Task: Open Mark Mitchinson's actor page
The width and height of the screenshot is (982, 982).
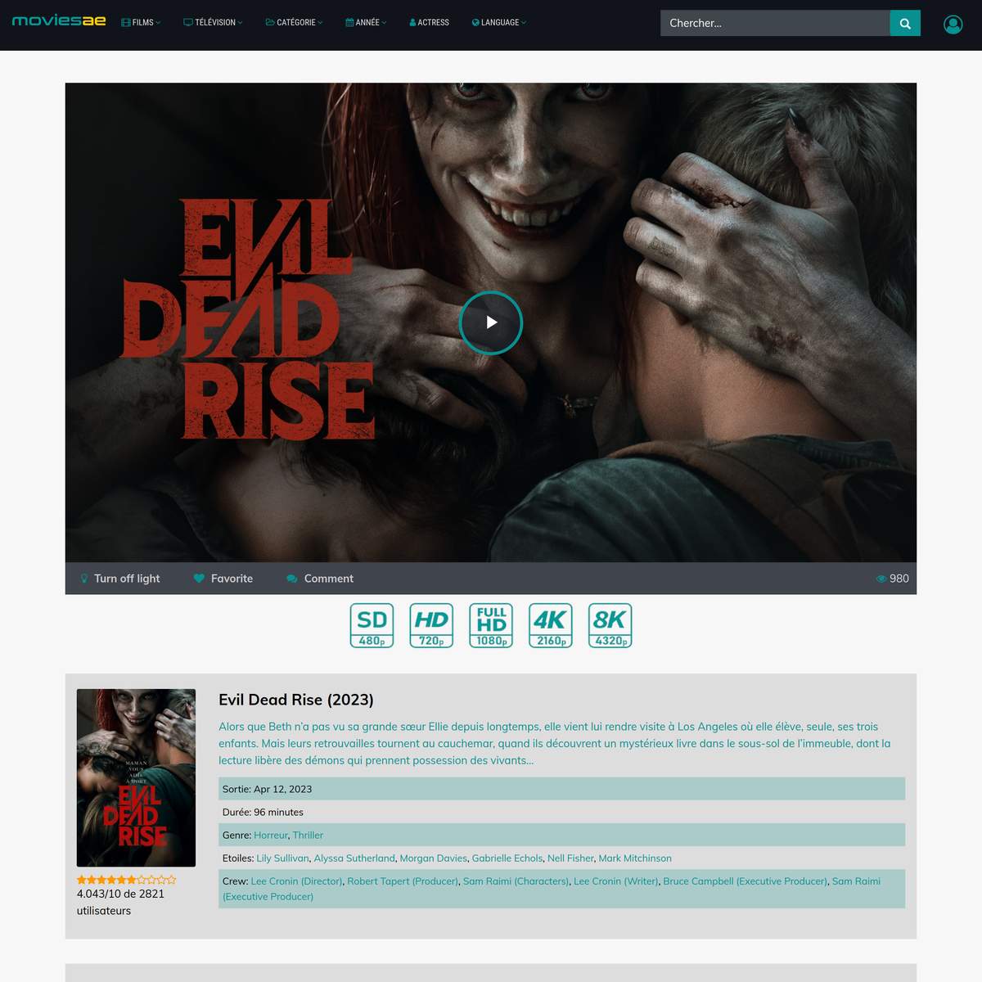Action: [635, 858]
